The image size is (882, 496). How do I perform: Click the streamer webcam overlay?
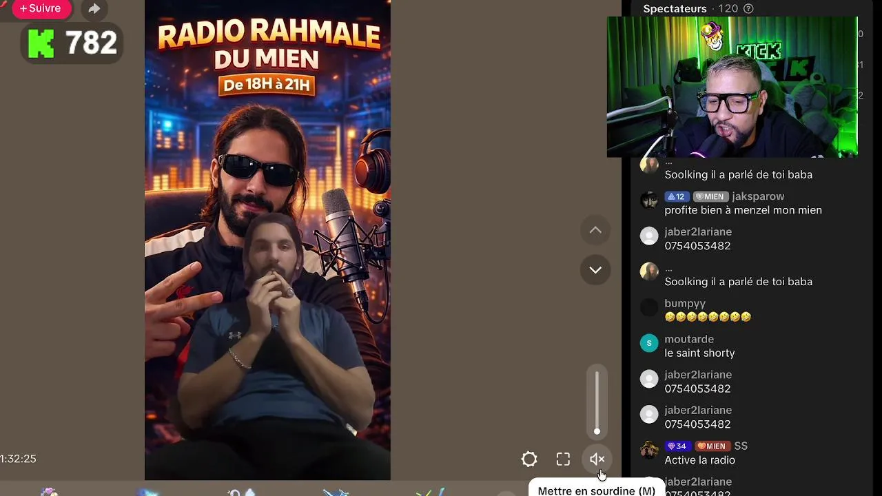click(x=732, y=87)
